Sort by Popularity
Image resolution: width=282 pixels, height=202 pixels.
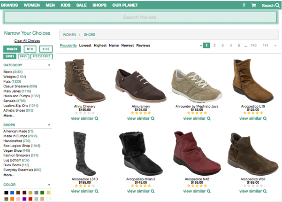pos(68,46)
